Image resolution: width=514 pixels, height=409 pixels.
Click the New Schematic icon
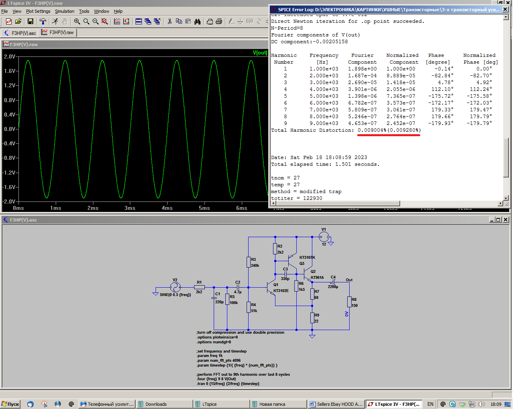tap(9, 22)
